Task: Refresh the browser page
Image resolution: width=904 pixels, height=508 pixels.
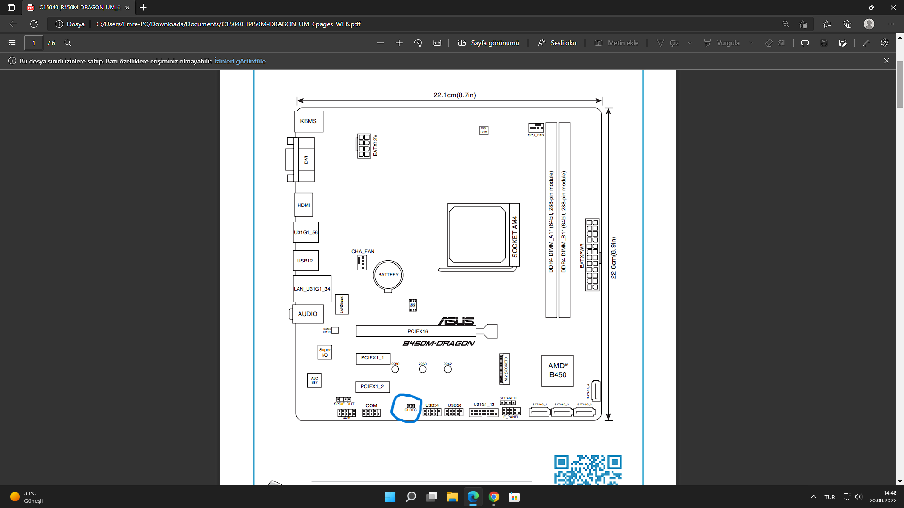Action: pos(34,24)
